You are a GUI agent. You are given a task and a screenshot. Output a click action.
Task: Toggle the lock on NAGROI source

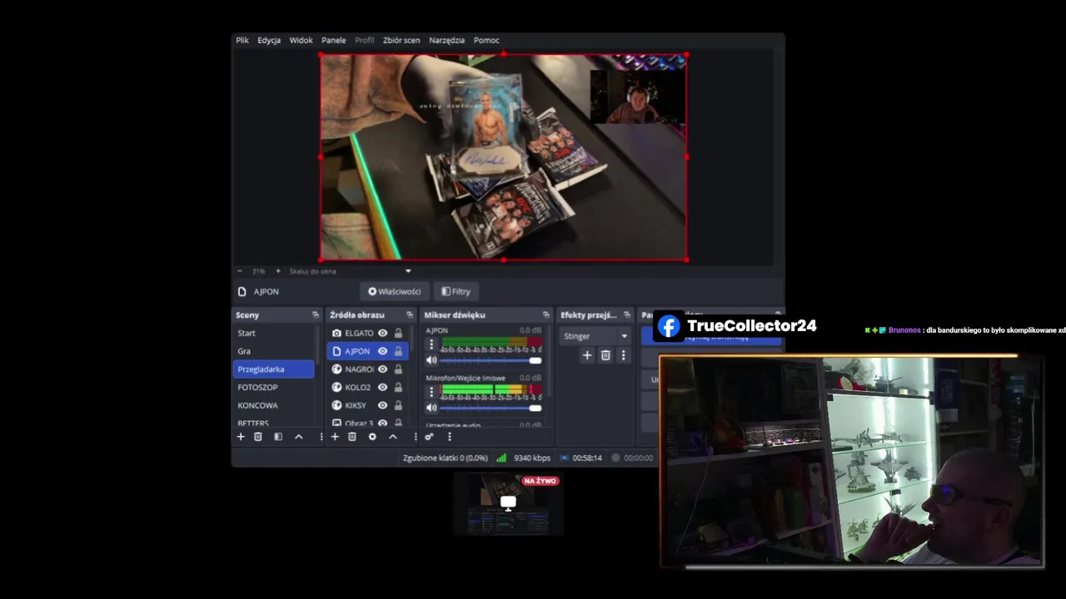[398, 369]
